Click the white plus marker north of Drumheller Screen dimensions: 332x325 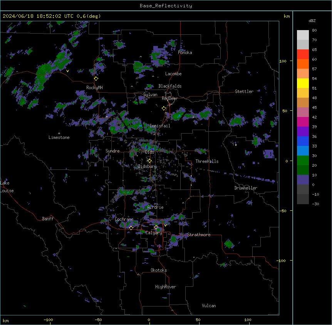click(x=236, y=145)
